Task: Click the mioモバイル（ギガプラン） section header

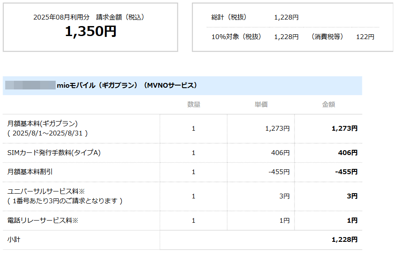Action: [127, 86]
